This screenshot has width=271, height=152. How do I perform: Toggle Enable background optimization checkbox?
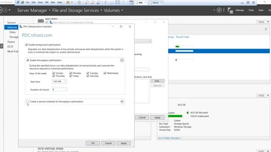coord(26,45)
